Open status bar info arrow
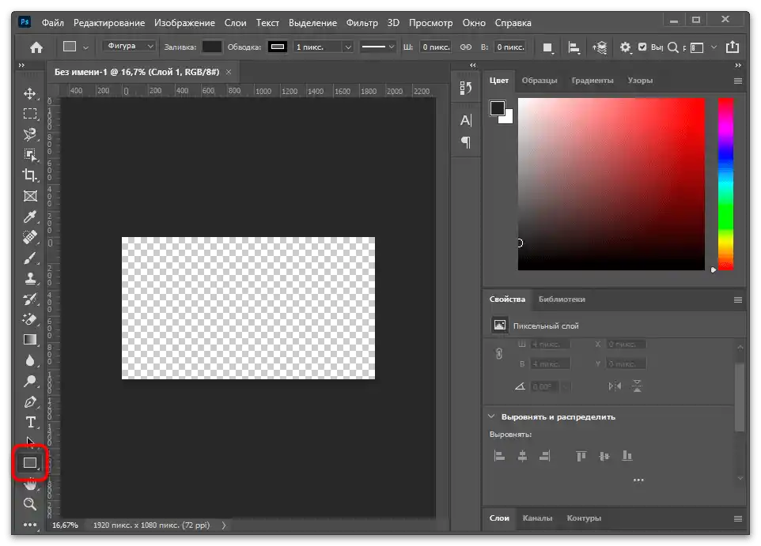Viewport: 761px width, 546px height. (x=224, y=525)
